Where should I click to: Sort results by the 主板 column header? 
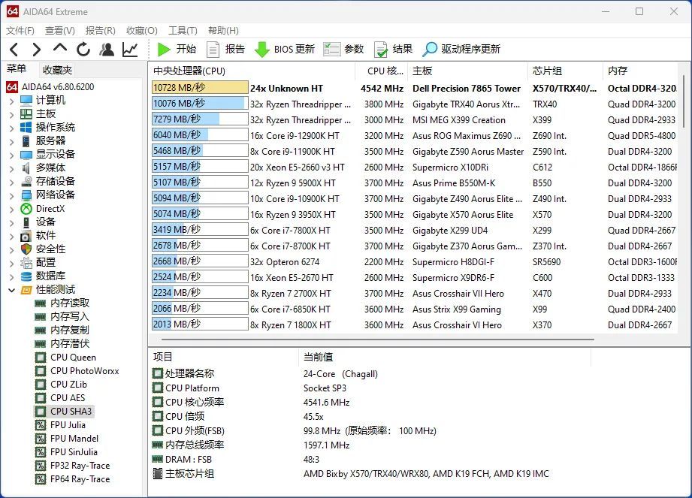[421, 69]
